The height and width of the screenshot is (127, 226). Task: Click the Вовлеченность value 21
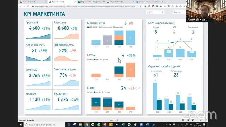(34, 50)
